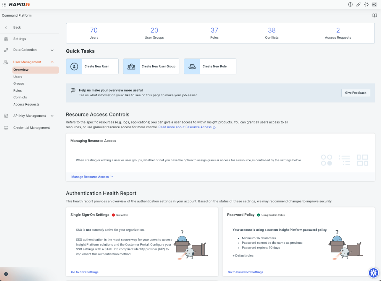Click the Give Feedback button
The image size is (381, 283).
pyautogui.click(x=356, y=93)
